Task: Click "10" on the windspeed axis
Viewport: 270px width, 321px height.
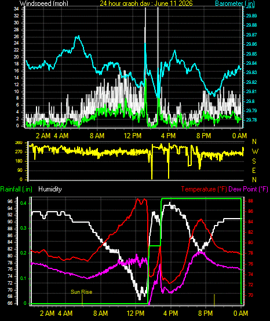Action: (16, 92)
